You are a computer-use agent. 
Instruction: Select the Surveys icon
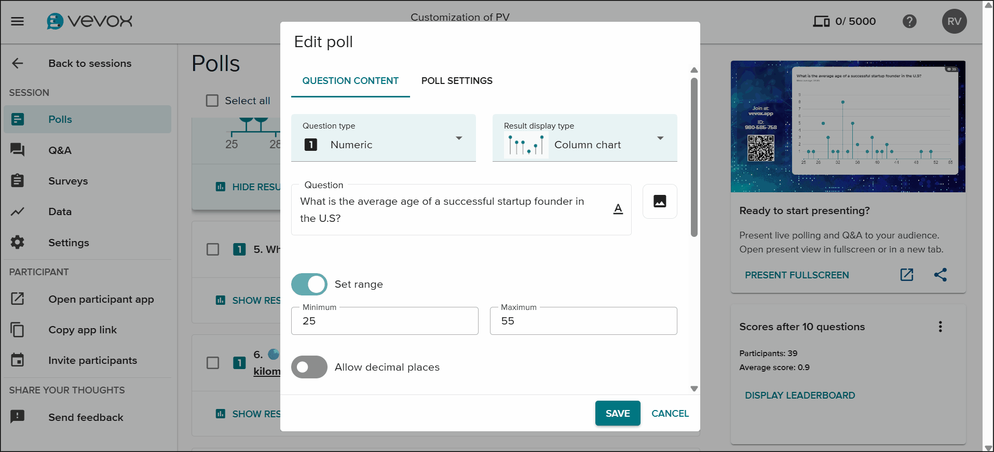point(18,180)
